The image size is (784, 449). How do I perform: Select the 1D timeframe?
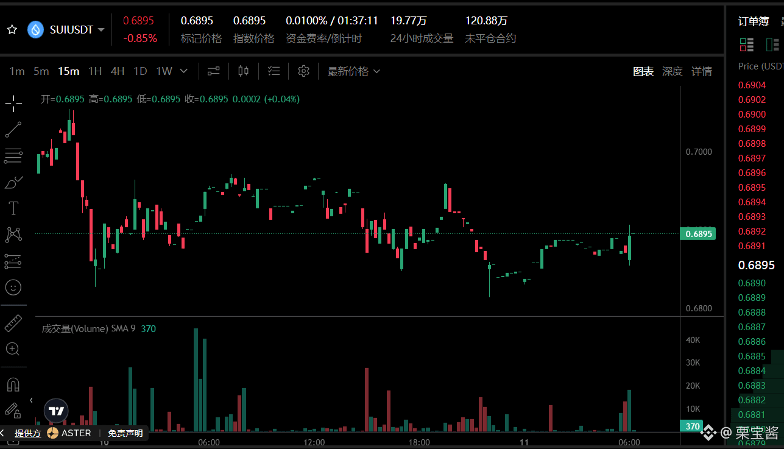coord(140,71)
